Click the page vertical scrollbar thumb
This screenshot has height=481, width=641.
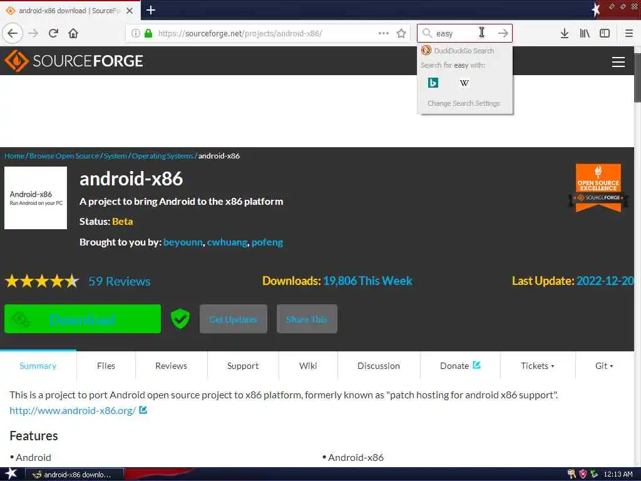click(x=637, y=77)
